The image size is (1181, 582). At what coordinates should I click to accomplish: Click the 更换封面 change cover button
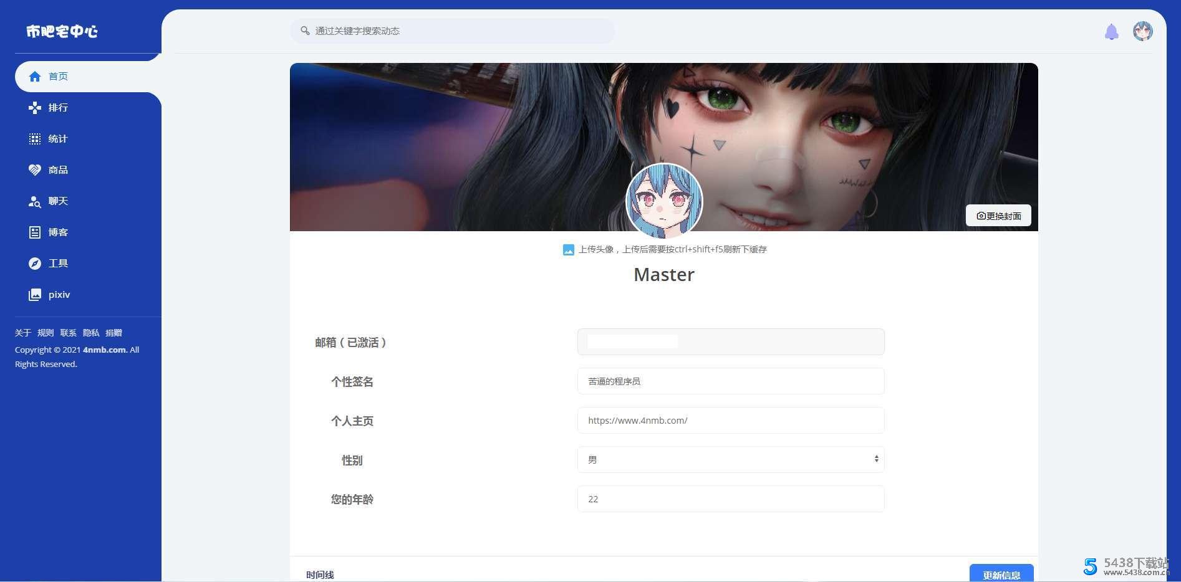tap(998, 216)
